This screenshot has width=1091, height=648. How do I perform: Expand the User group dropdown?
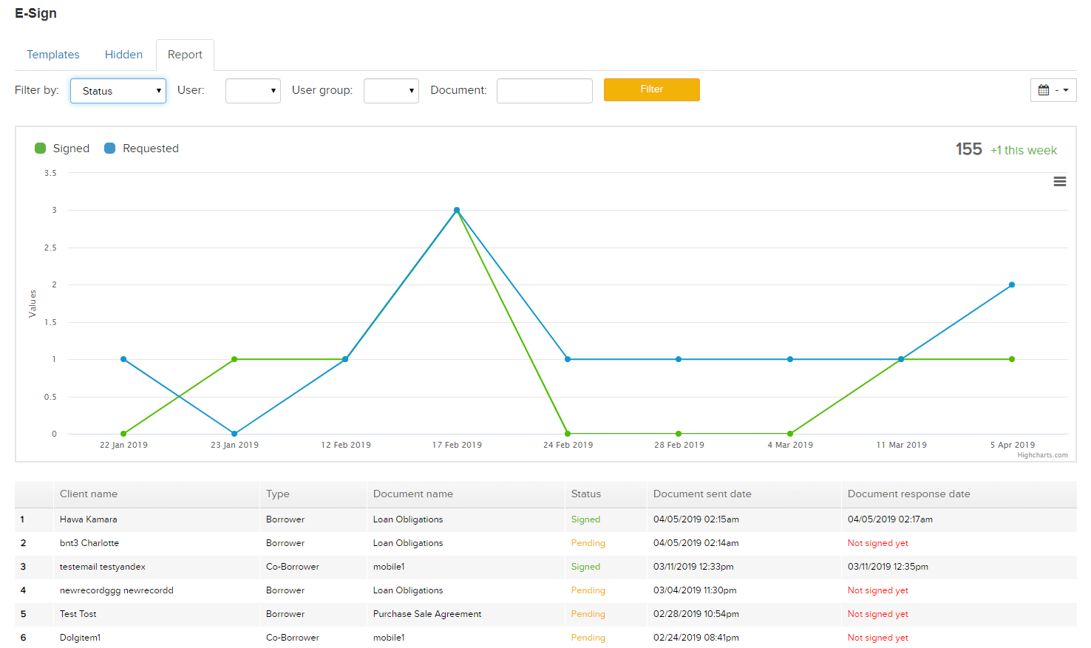pos(391,91)
